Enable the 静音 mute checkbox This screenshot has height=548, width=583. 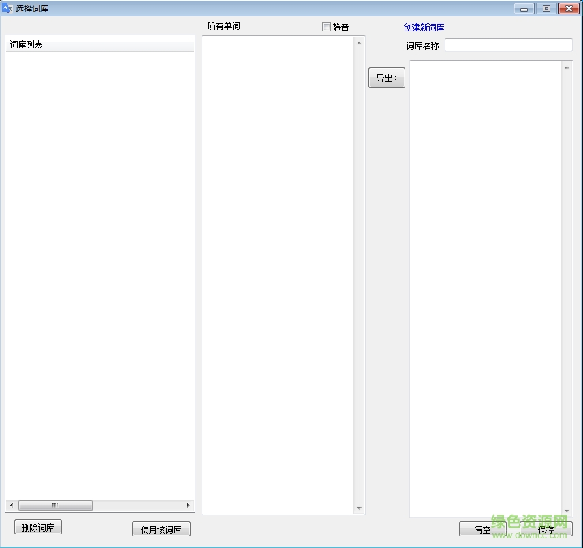pos(326,27)
